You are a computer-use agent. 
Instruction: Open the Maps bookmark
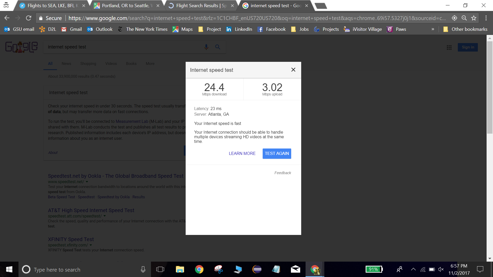pos(183,29)
